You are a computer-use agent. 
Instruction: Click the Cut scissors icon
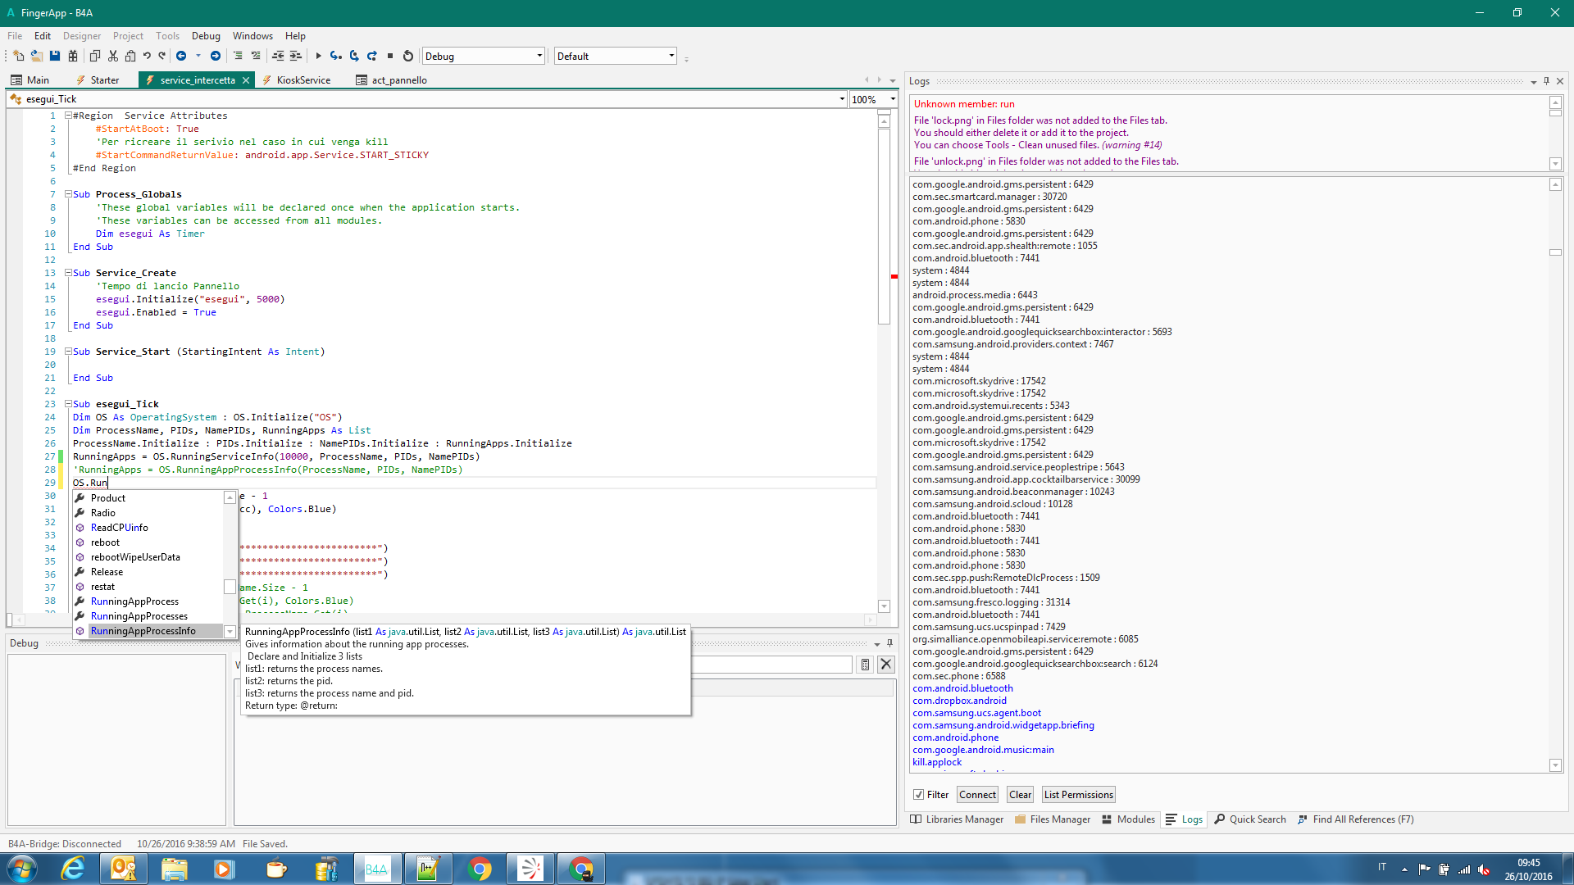coord(113,56)
